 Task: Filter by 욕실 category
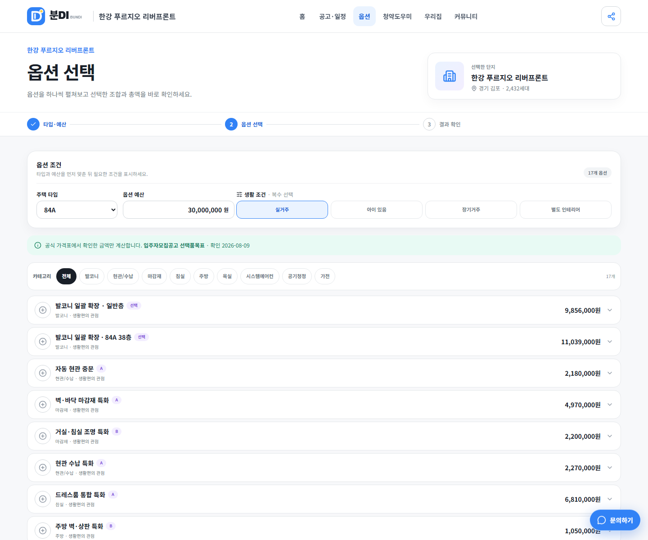point(227,276)
